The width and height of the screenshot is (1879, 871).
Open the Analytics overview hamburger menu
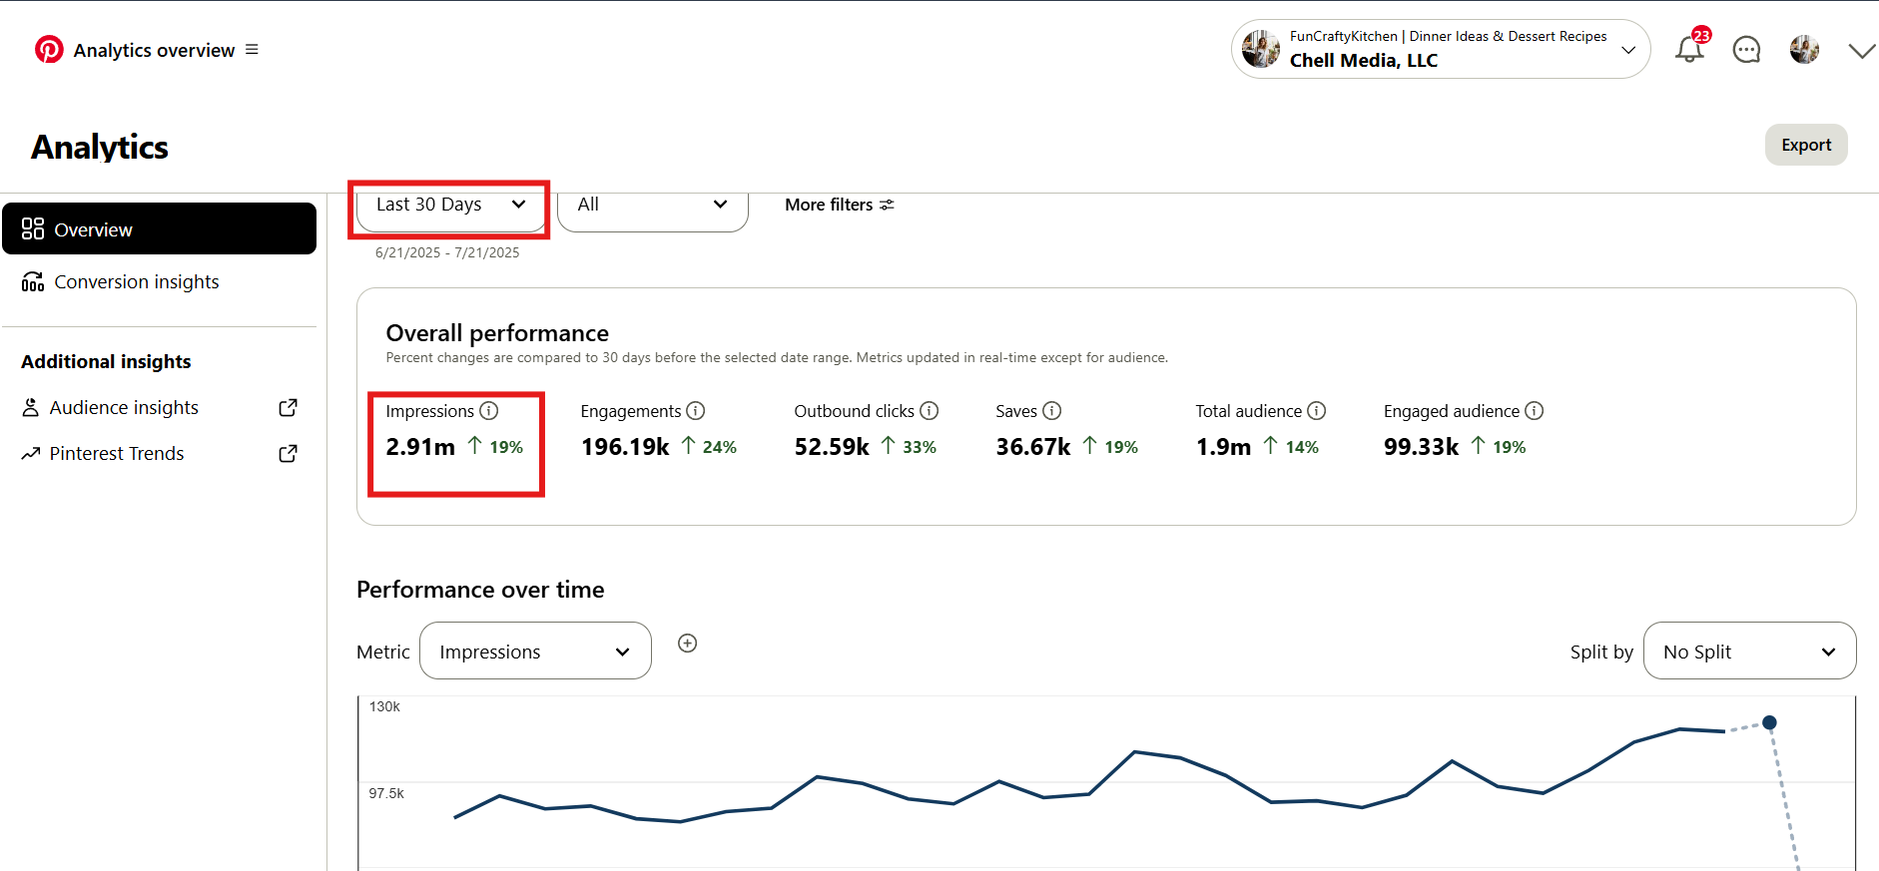point(252,50)
